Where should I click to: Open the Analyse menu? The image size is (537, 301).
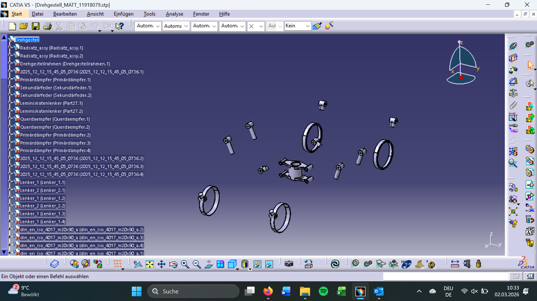click(x=174, y=14)
